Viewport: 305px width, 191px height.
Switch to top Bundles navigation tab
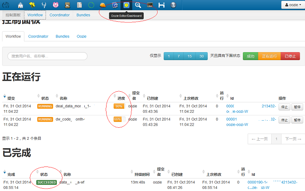(83, 15)
